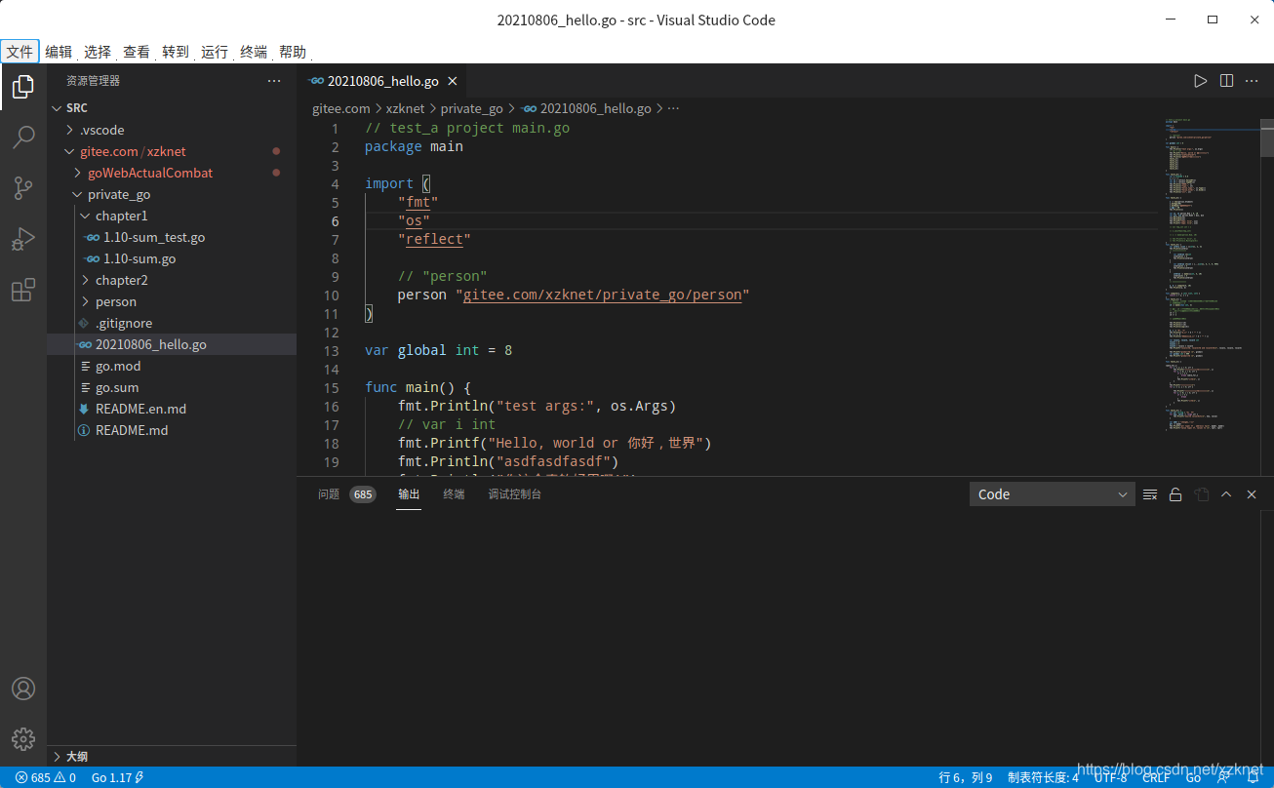Open the Search view in activity bar
Screen dimensions: 1274x788
coord(23,138)
